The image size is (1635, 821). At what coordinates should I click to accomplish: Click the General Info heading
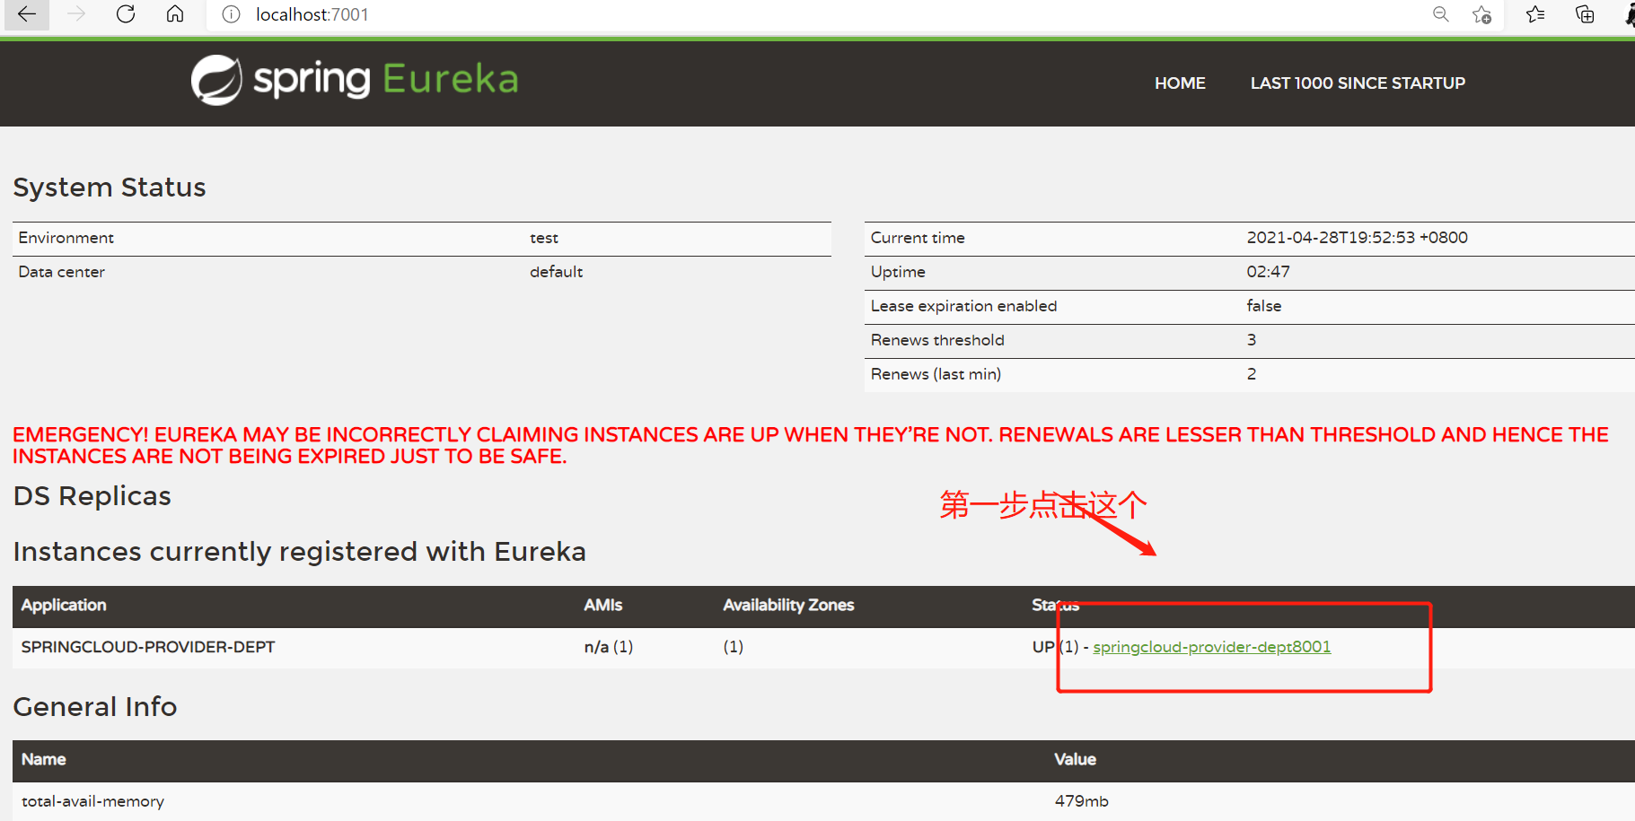95,707
